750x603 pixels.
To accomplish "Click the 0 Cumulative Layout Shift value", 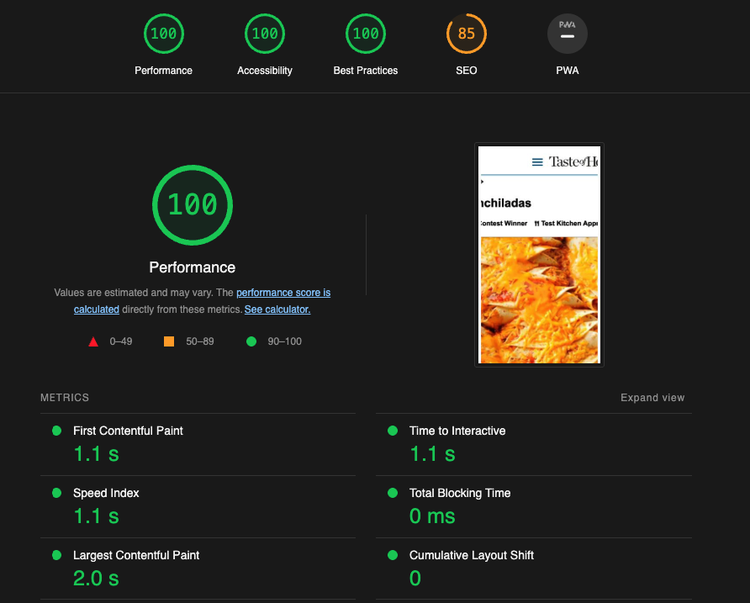I will [x=415, y=578].
